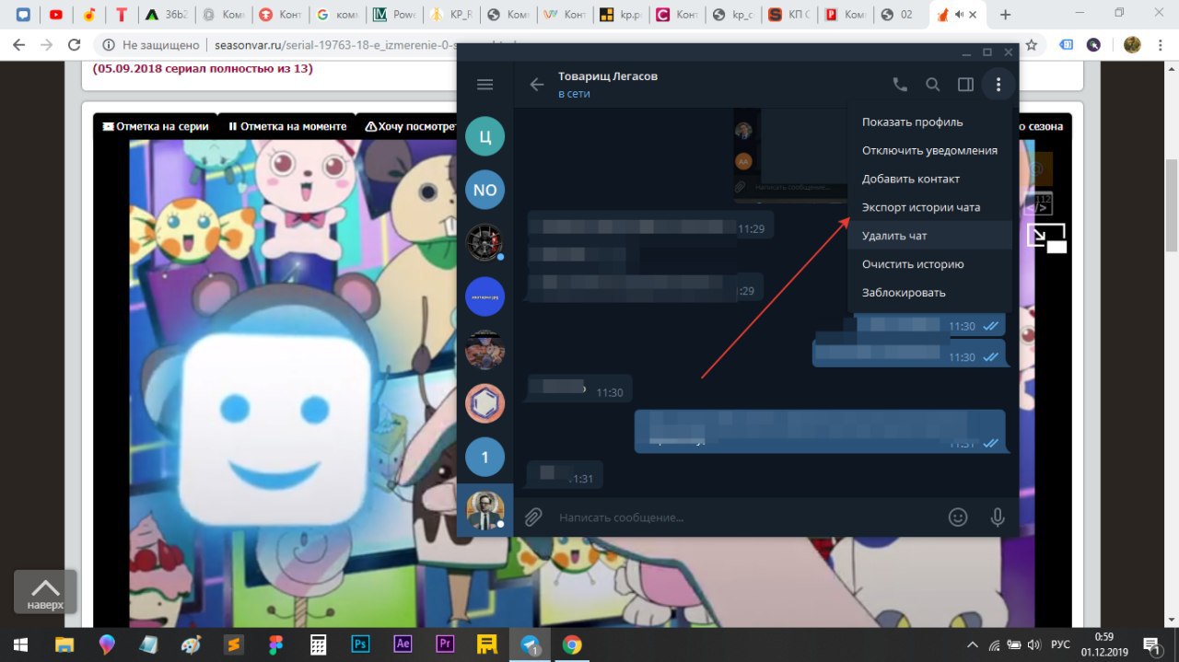Open search in the Telegram chat
1179x662 pixels.
click(x=933, y=85)
